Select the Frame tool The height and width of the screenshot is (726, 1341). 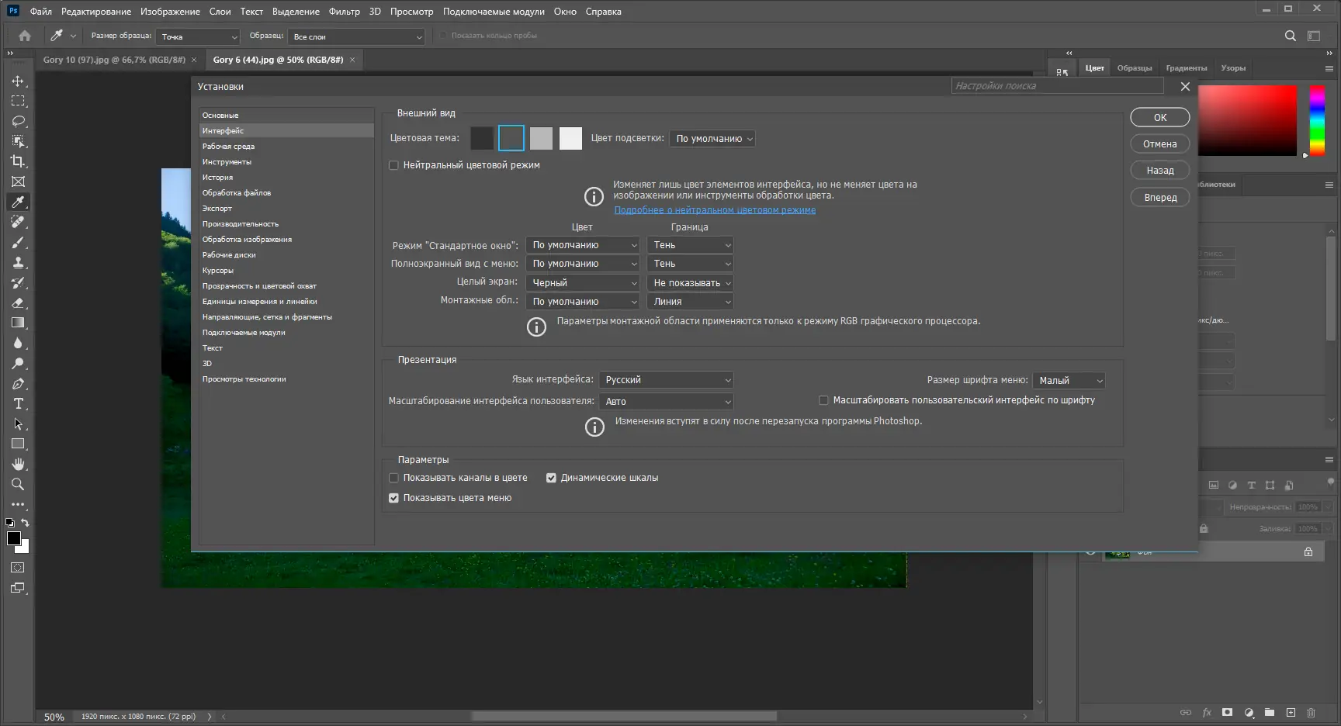18,181
